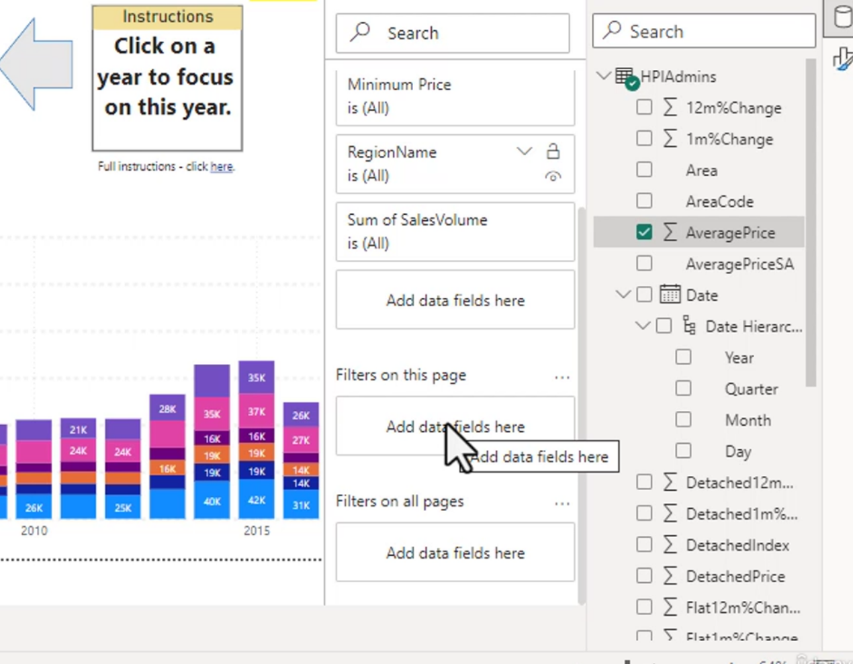
Task: Click the search icon in Fields pane
Action: point(612,30)
